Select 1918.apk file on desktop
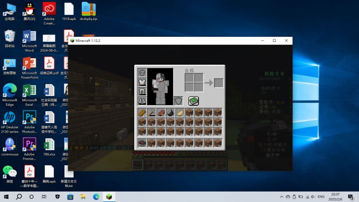This screenshot has width=359, height=202. click(x=69, y=12)
